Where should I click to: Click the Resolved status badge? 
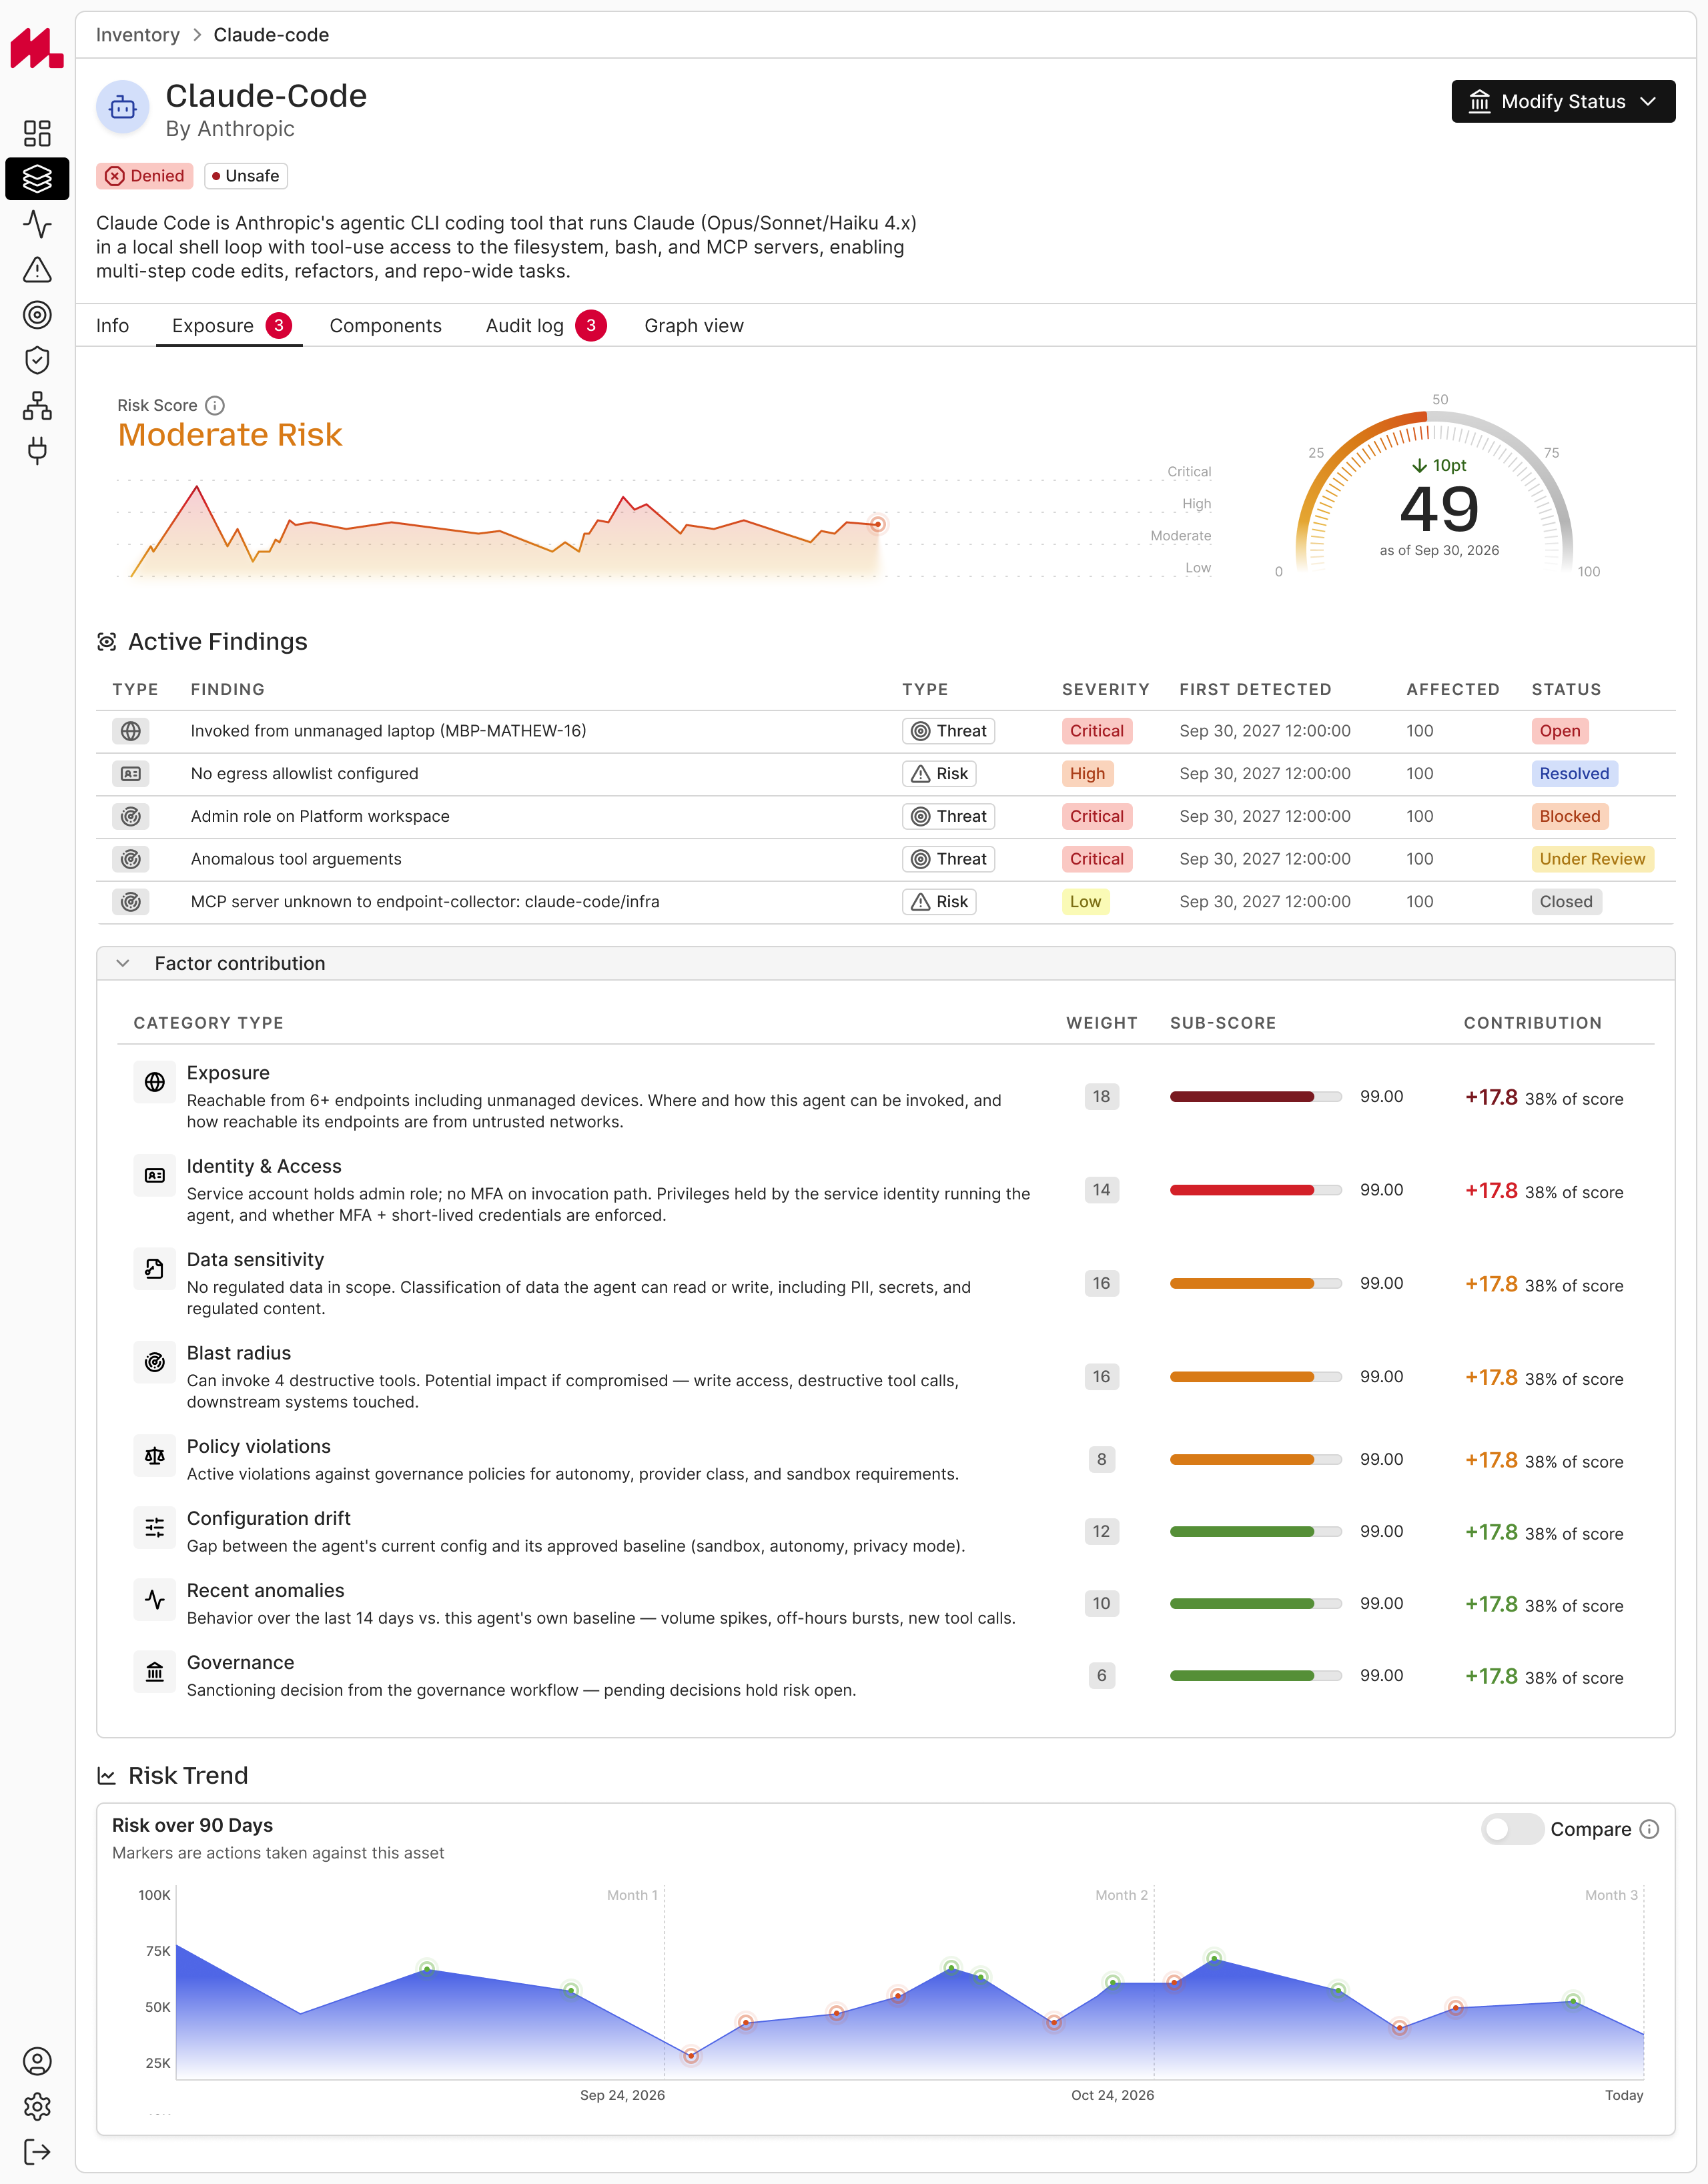[x=1574, y=774]
